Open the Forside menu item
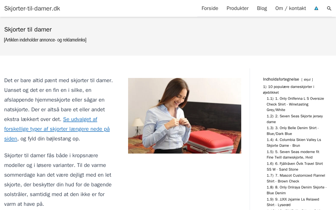The width and height of the screenshot is (336, 210). (210, 8)
